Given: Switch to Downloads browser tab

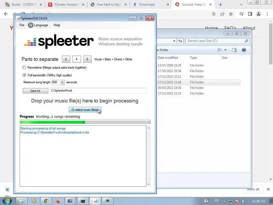Looking at the screenshot, I should (x=151, y=5).
